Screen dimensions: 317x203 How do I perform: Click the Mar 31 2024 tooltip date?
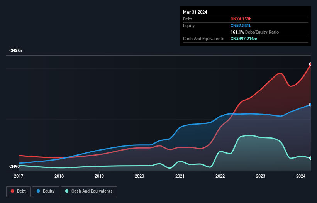click(195, 12)
